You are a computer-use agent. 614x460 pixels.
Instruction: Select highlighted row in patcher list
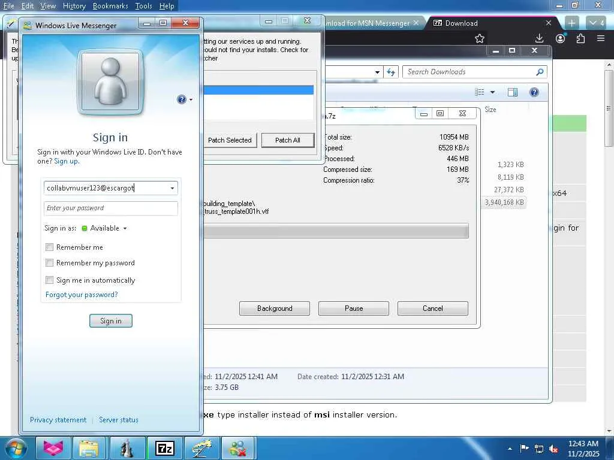coord(258,90)
